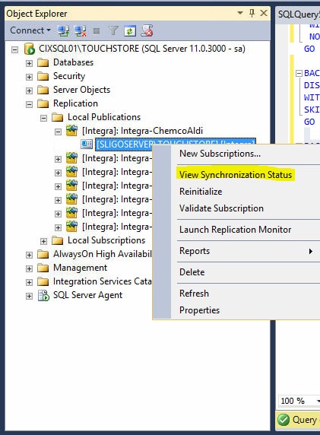Open the Connect dropdown menu

point(30,30)
